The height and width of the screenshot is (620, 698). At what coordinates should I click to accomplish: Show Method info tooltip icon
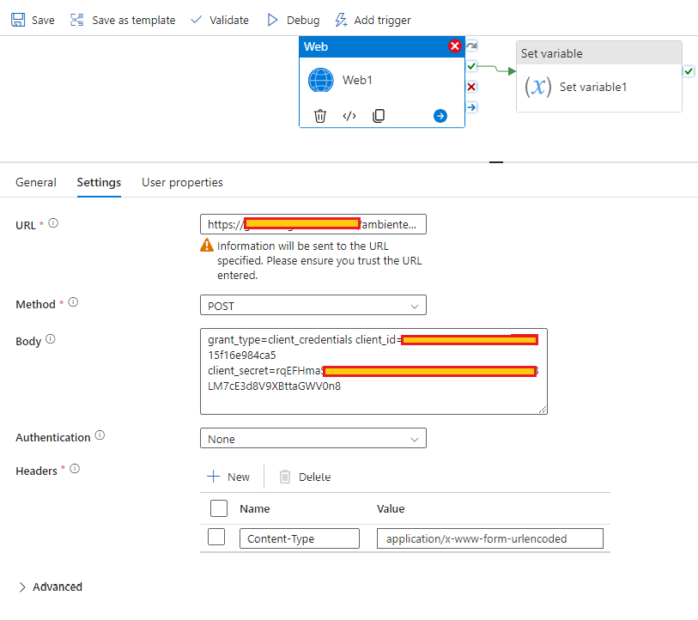click(x=73, y=302)
